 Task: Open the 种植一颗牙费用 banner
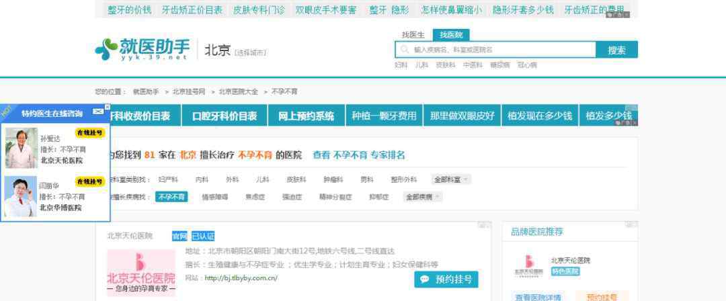[385, 116]
